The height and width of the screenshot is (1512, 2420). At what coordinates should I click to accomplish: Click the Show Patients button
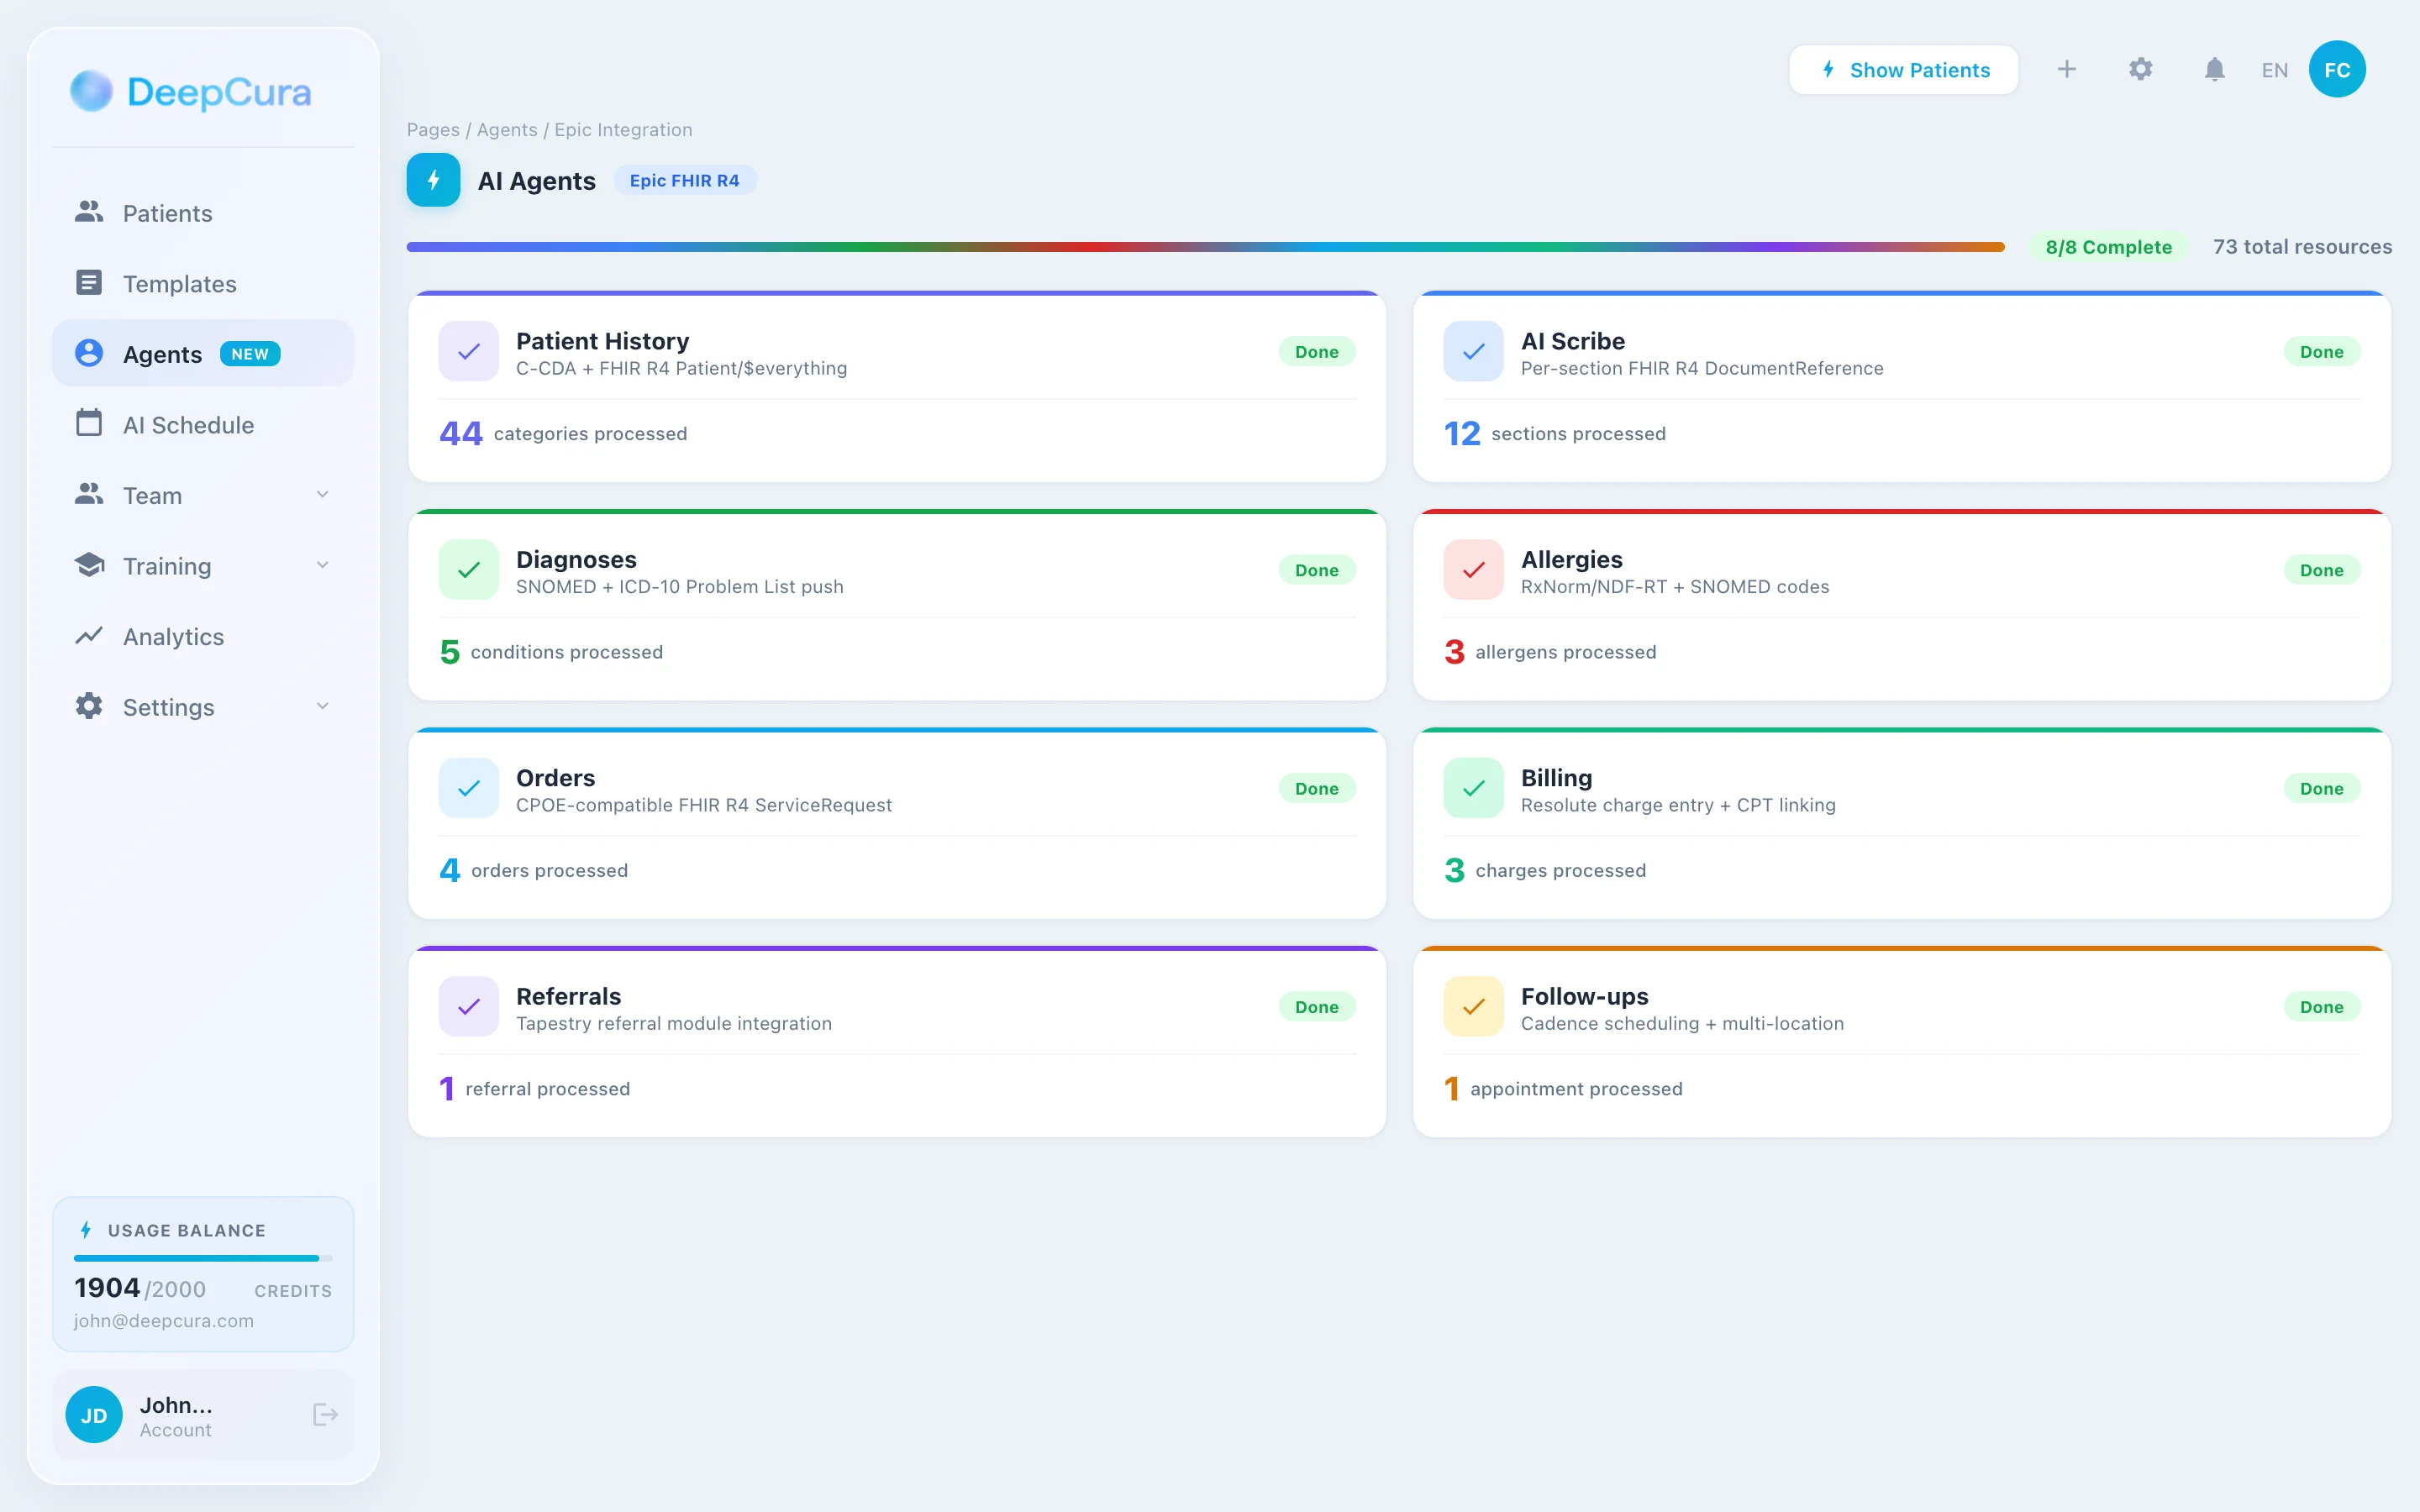(x=1903, y=70)
